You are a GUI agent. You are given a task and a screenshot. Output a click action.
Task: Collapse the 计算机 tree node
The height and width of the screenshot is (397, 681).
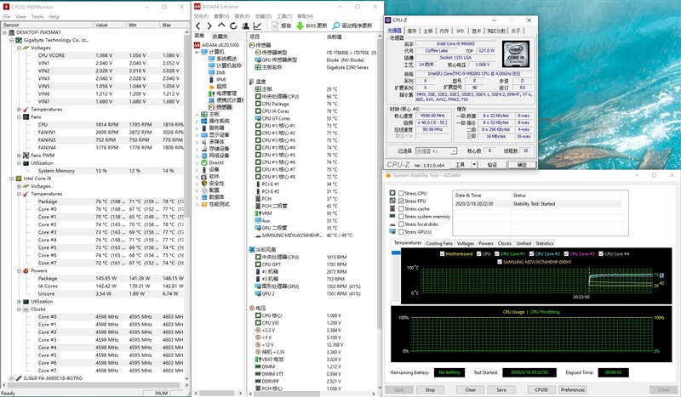tap(197, 52)
